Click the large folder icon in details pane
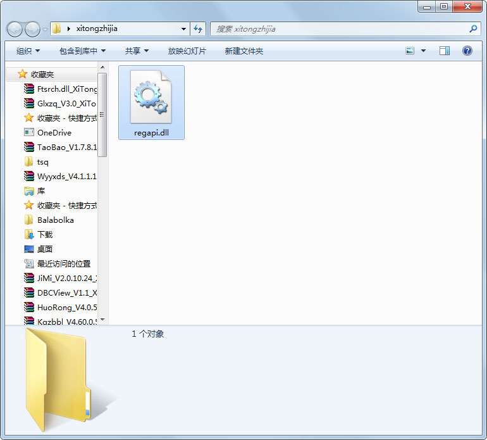This screenshot has width=487, height=440. pyautogui.click(x=59, y=379)
